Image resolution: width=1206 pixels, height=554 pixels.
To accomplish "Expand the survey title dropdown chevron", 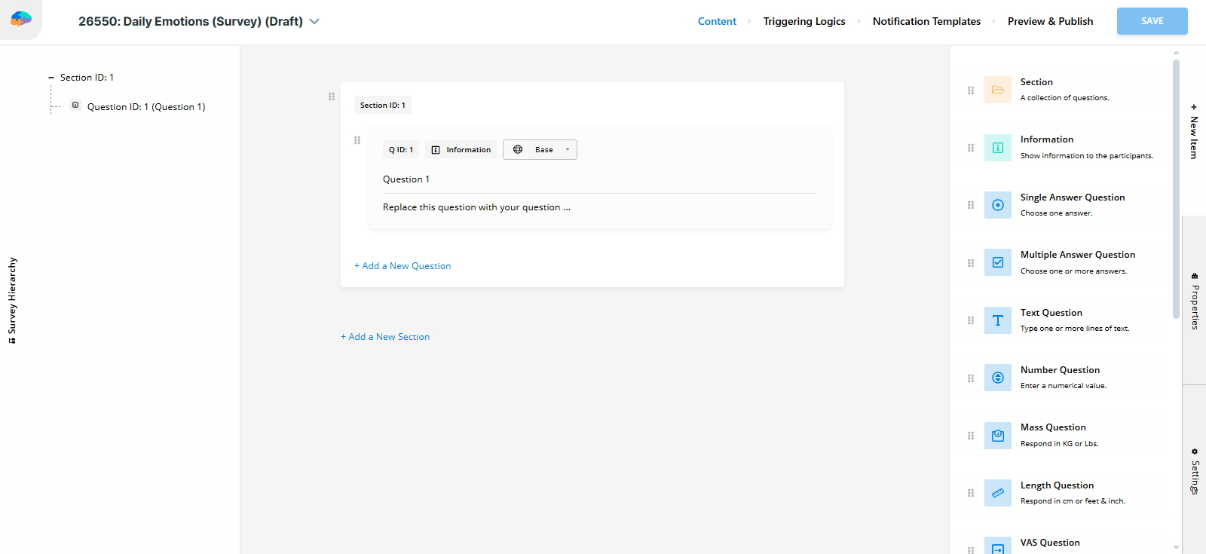I will (x=314, y=22).
